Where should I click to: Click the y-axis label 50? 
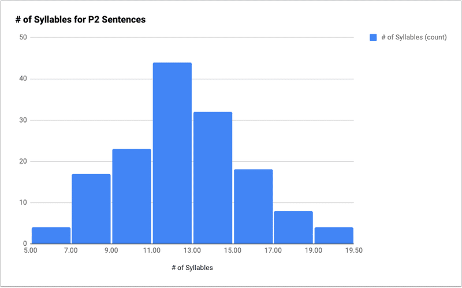point(23,38)
